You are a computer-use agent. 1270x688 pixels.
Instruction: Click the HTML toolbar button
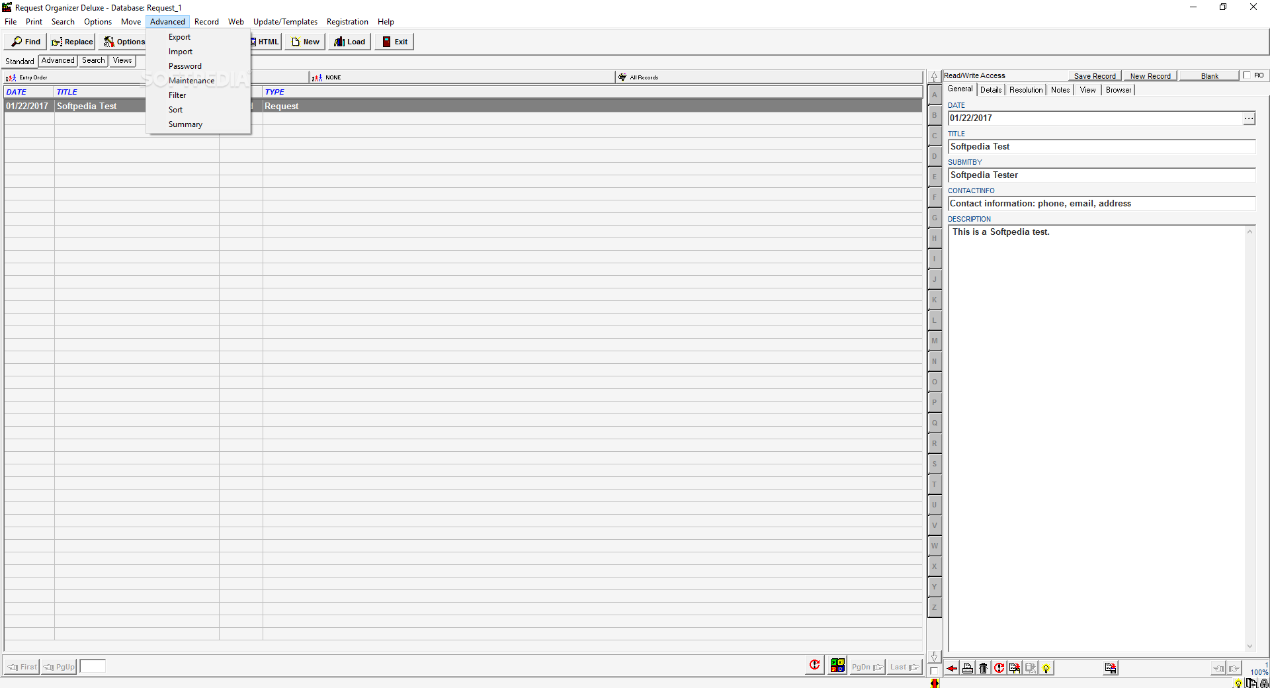coord(266,42)
